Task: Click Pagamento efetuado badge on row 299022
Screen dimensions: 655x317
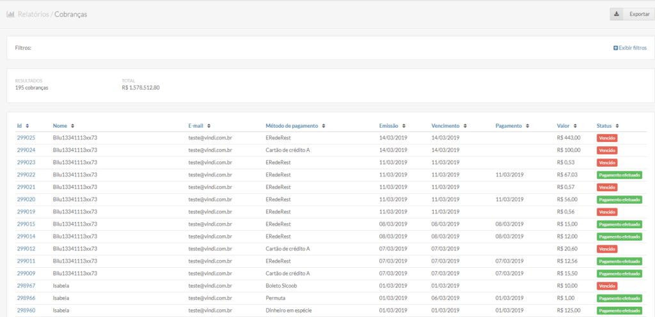Action: click(619, 174)
